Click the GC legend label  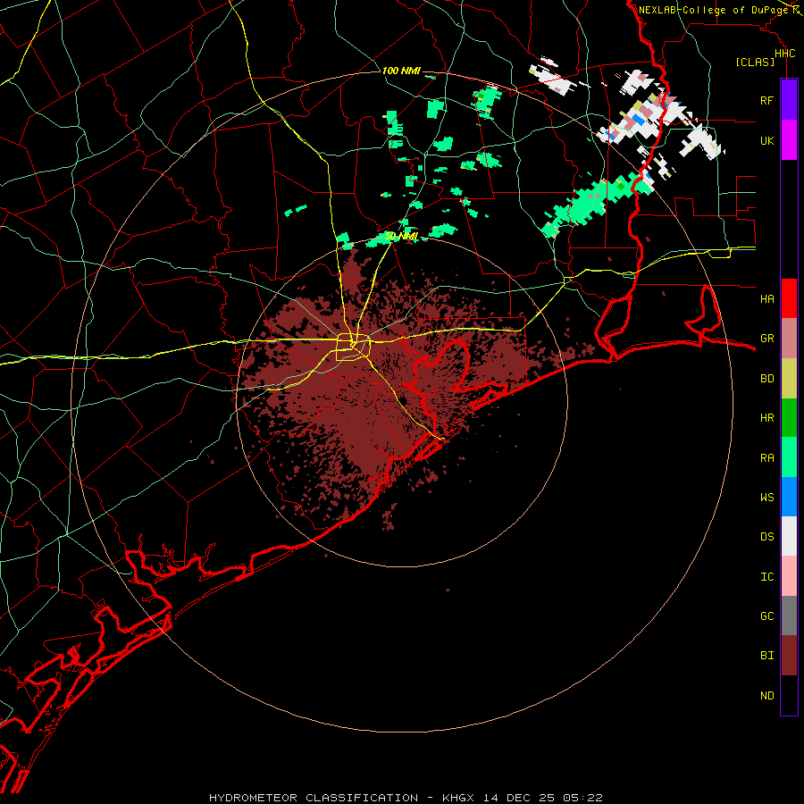766,616
